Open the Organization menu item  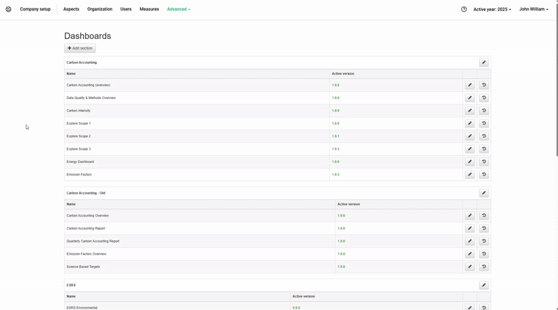[100, 9]
